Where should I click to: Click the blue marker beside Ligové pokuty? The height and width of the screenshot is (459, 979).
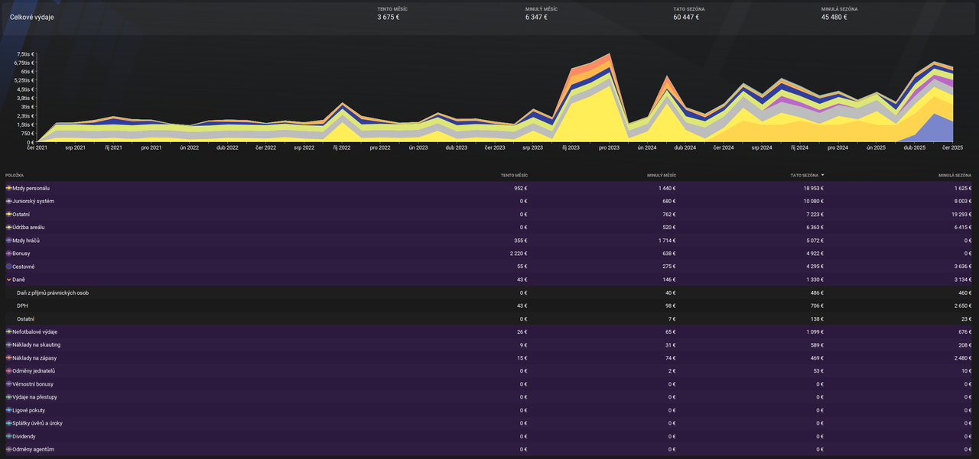[8, 410]
